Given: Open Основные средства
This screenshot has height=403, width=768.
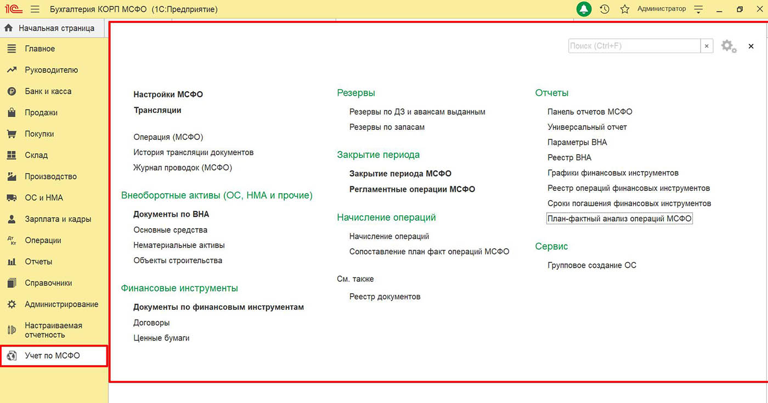Looking at the screenshot, I should (171, 230).
